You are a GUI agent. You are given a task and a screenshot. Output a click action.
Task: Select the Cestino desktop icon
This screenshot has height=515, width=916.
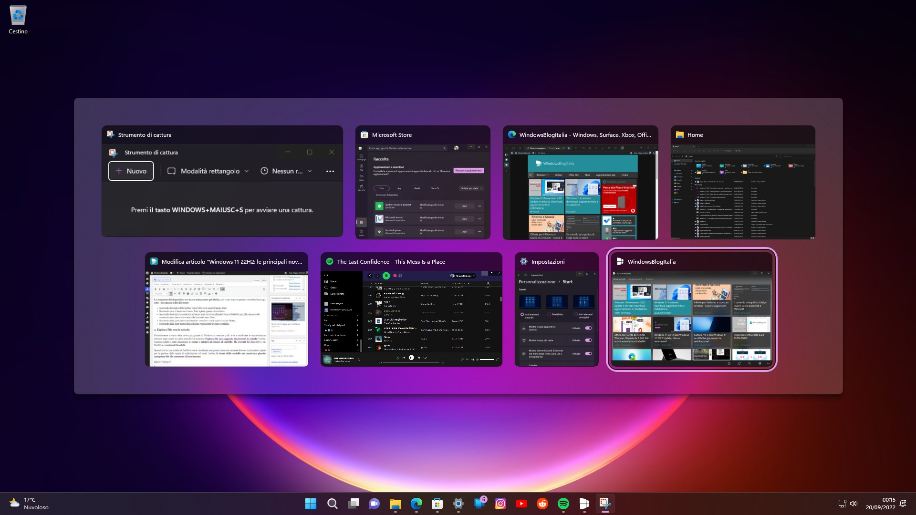(x=18, y=20)
